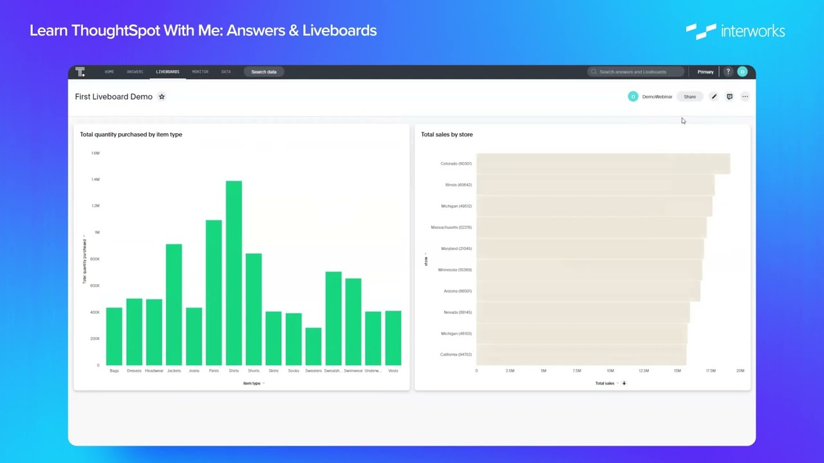Image resolution: width=824 pixels, height=463 pixels.
Task: Focus the Search answers and Liveboards field
Action: (635, 72)
